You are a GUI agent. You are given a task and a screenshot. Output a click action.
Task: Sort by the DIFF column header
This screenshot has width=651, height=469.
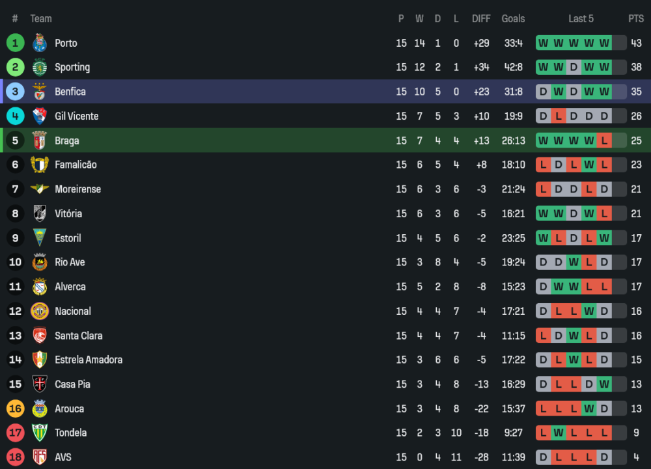pyautogui.click(x=481, y=19)
